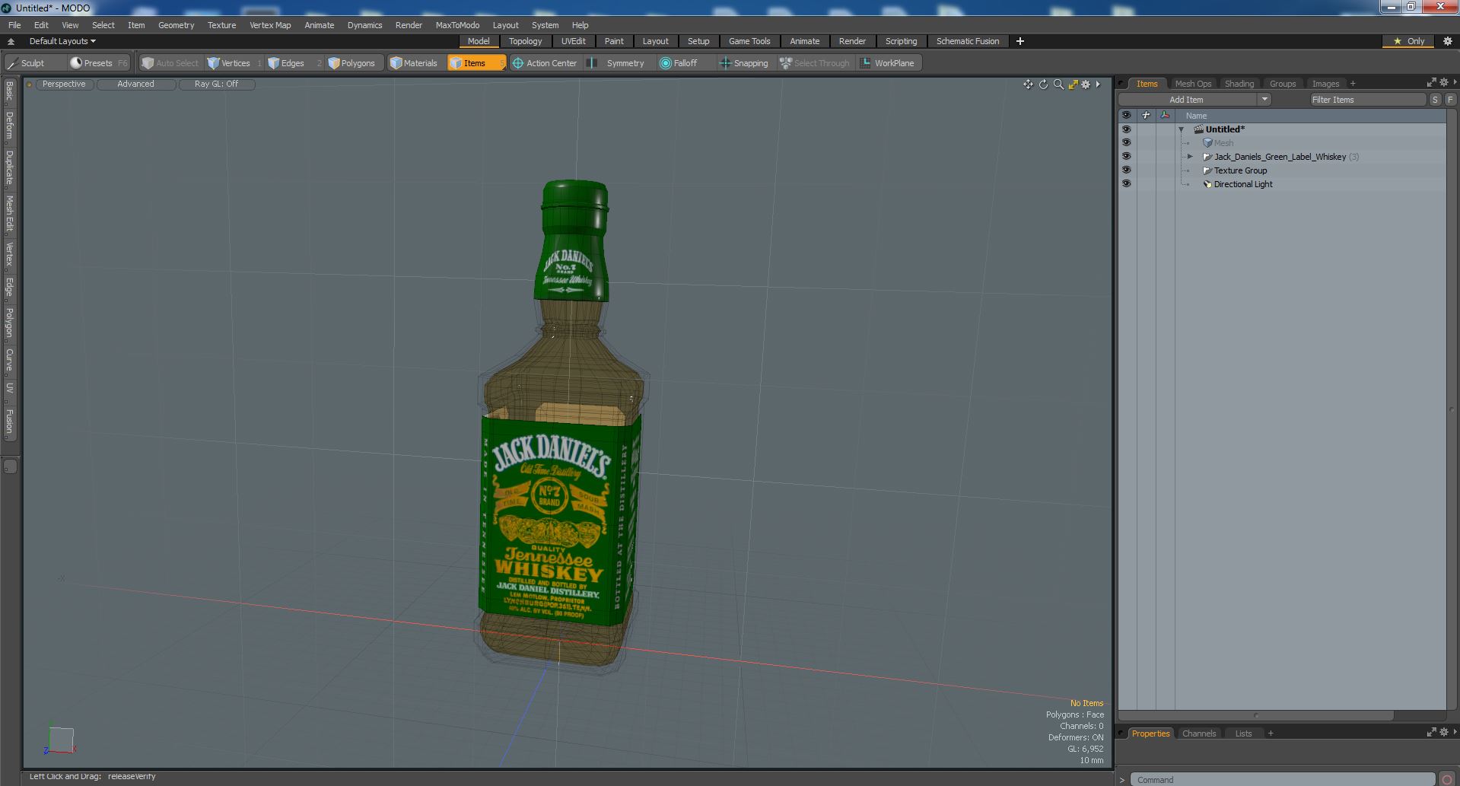
Task: Open the Perspective view type dropdown
Action: tap(64, 84)
